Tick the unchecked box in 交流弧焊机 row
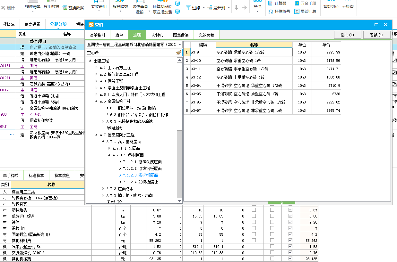Viewport: 397px width, 262px height. [x=272, y=252]
